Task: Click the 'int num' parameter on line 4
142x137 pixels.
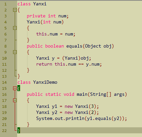Action: (x=52, y=22)
